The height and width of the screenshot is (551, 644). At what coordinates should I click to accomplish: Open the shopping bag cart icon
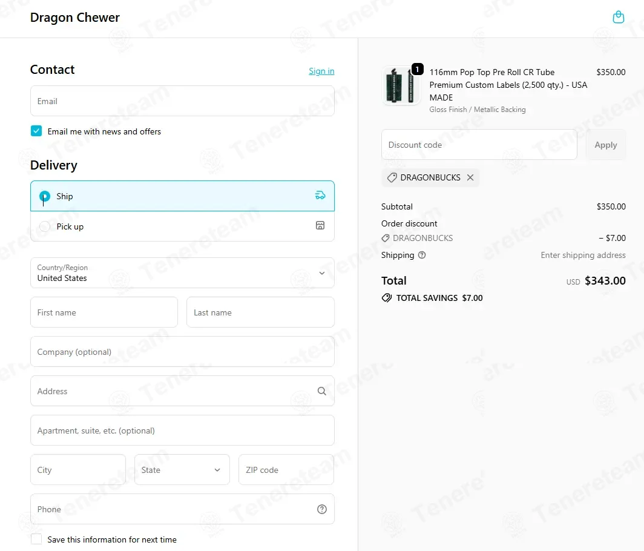coord(618,18)
